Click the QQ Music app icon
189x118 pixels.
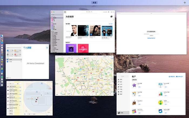(160, 103)
